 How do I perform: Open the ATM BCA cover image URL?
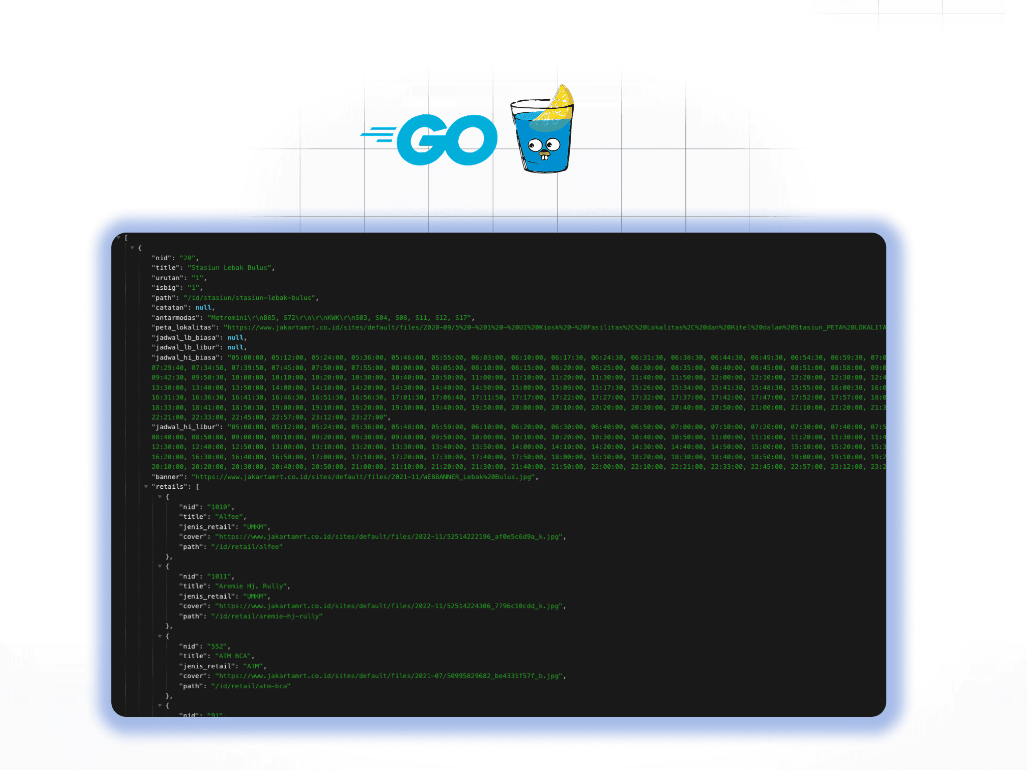tap(389, 676)
